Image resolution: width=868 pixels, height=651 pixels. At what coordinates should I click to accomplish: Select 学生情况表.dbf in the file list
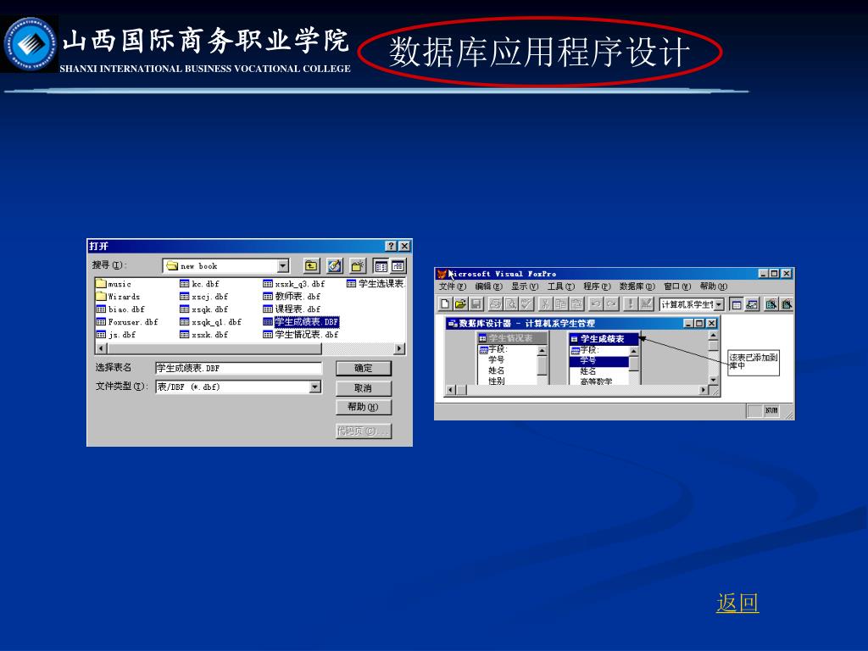point(301,335)
